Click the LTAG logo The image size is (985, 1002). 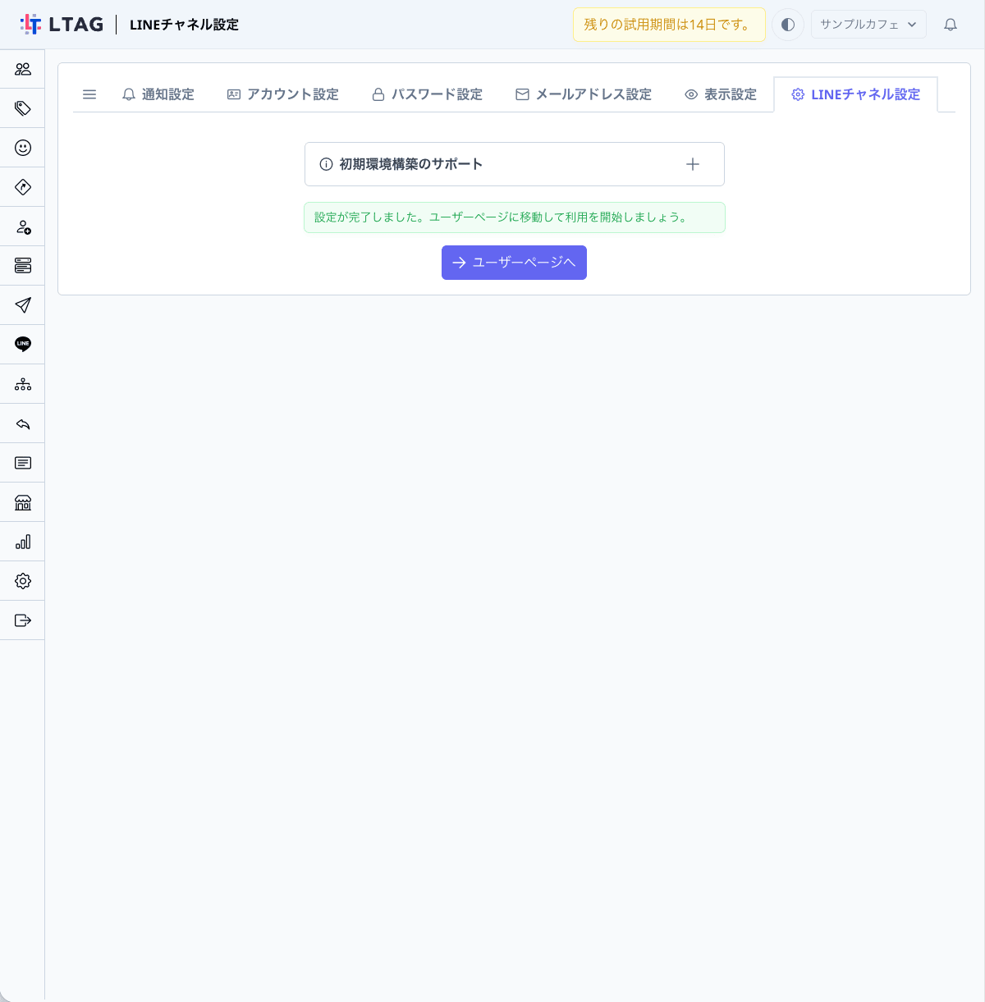point(62,25)
